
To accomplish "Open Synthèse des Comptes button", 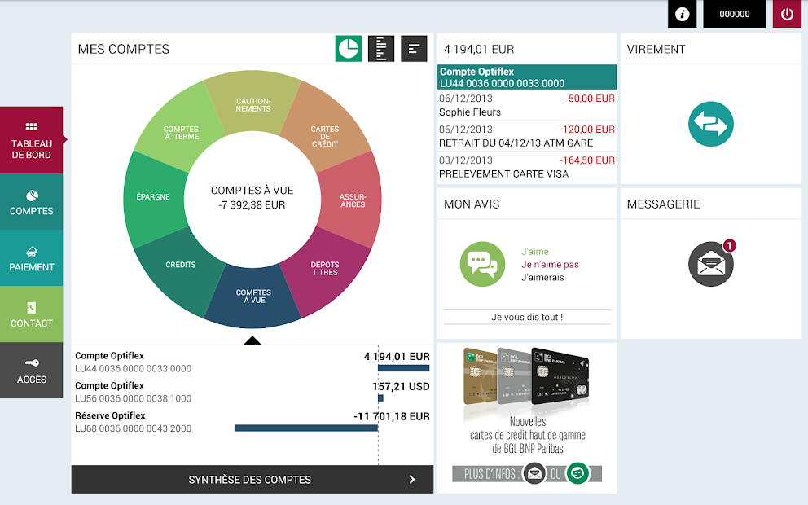I will (x=252, y=479).
